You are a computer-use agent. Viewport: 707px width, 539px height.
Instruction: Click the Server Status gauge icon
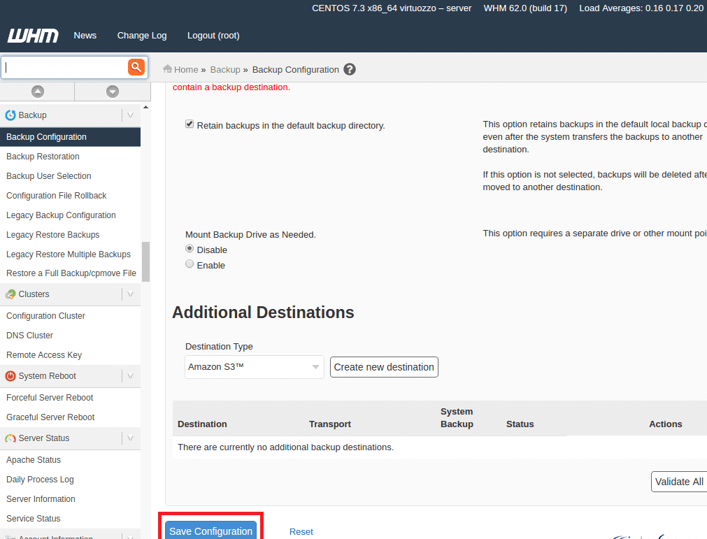coord(10,438)
